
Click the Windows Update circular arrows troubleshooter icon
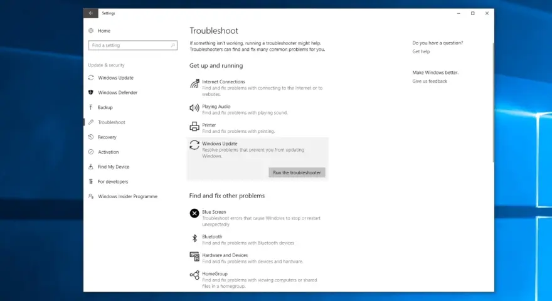pos(194,145)
